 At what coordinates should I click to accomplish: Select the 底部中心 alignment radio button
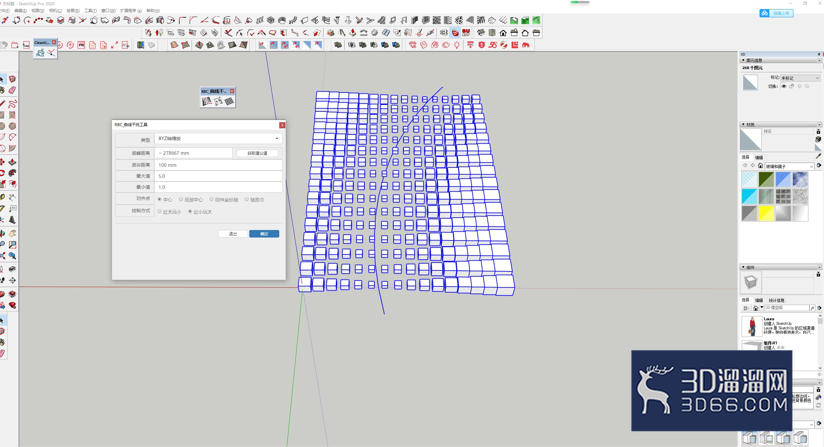(181, 199)
